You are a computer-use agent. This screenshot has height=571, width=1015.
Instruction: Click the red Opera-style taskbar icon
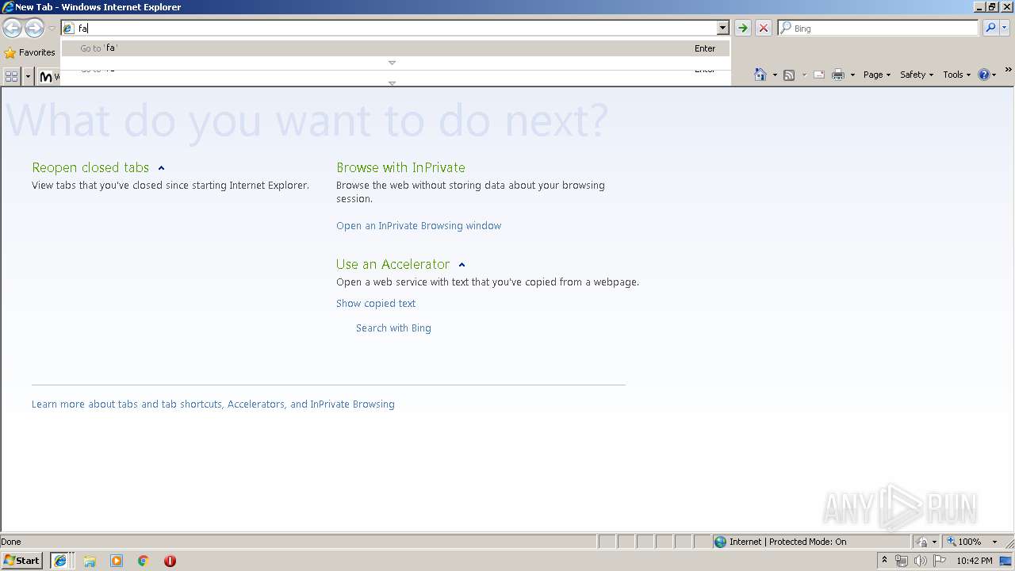170,561
